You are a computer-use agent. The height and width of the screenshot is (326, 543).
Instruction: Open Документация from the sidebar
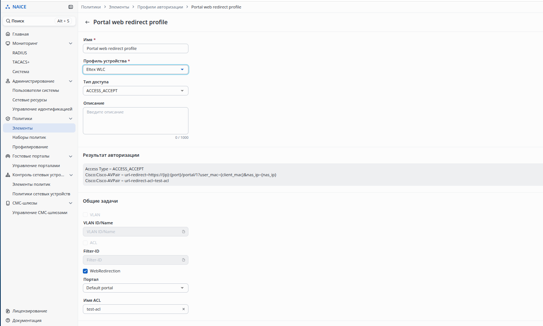click(27, 320)
